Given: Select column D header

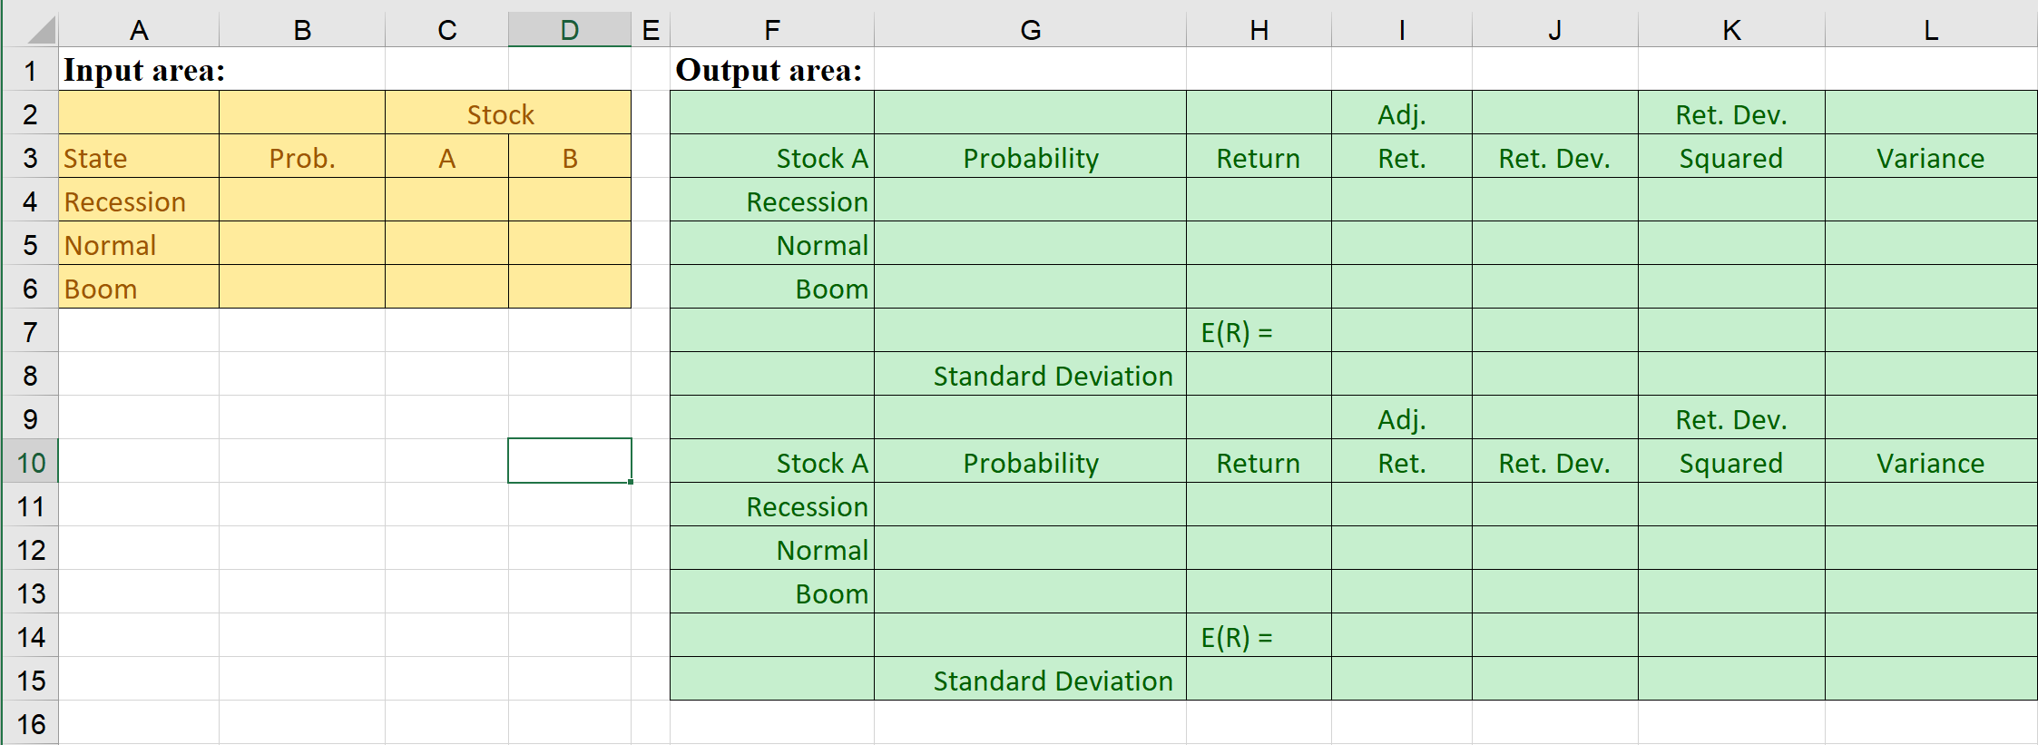Looking at the screenshot, I should click(568, 28).
